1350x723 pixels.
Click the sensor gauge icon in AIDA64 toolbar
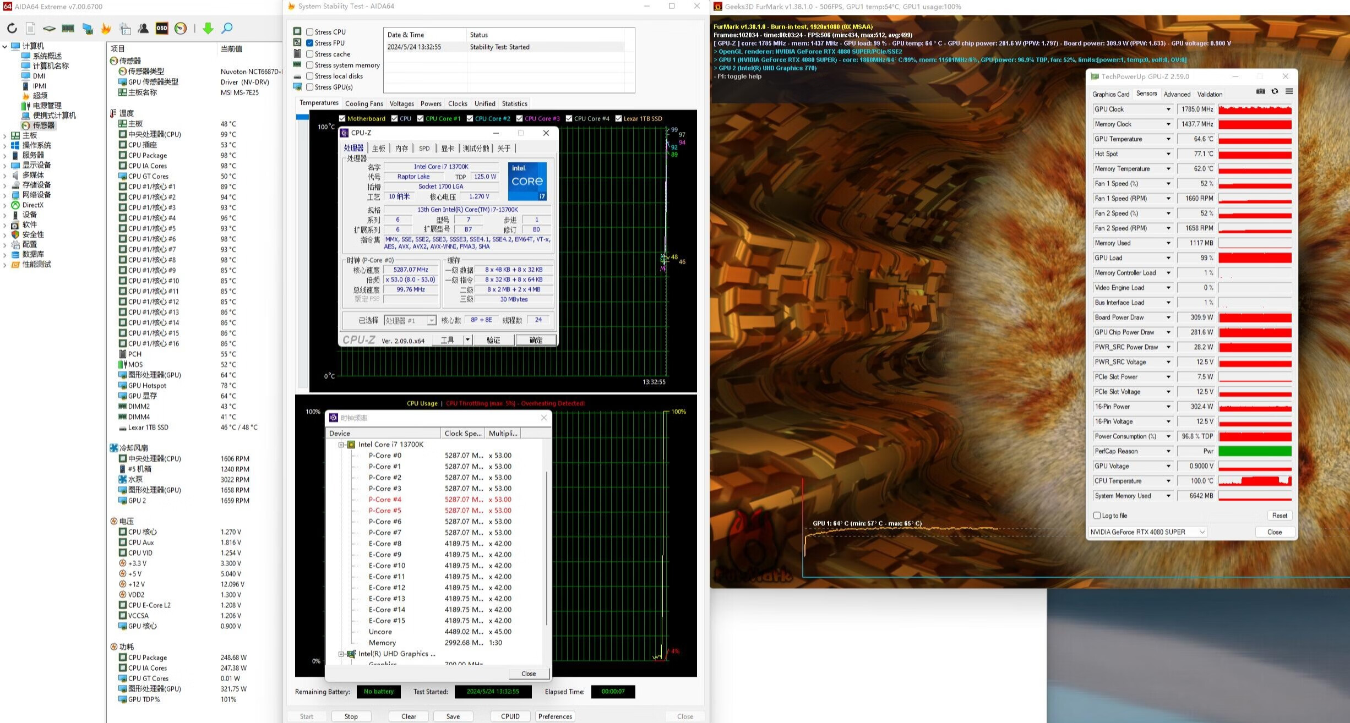tap(181, 28)
